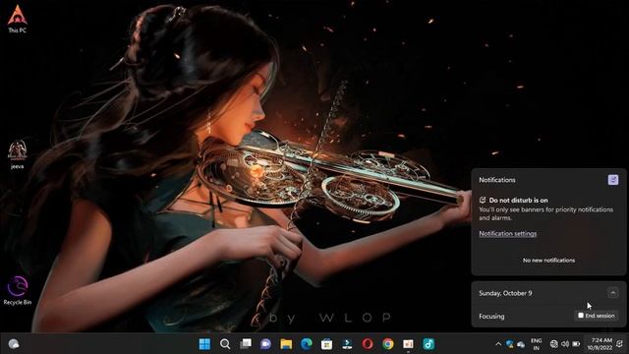The height and width of the screenshot is (354, 629).
Task: Open the Windows Start menu
Action: tap(204, 344)
